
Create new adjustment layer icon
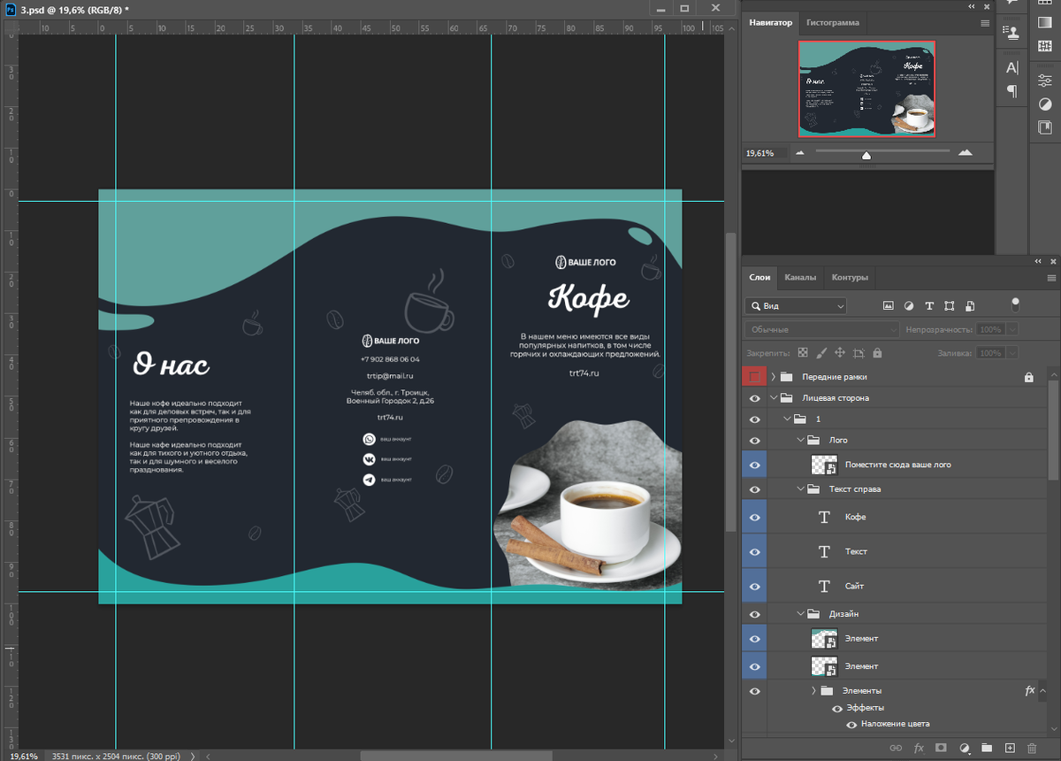coord(965,749)
